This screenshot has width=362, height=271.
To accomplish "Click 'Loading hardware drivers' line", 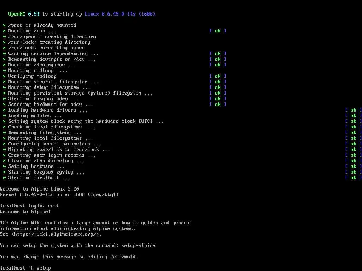I will click(x=48, y=110).
